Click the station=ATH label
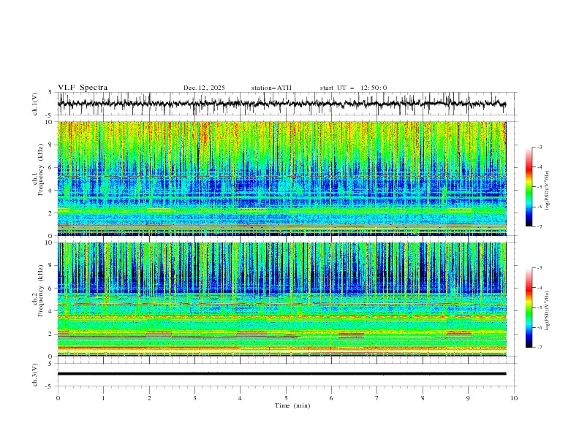The height and width of the screenshot is (447, 579). 271,88
